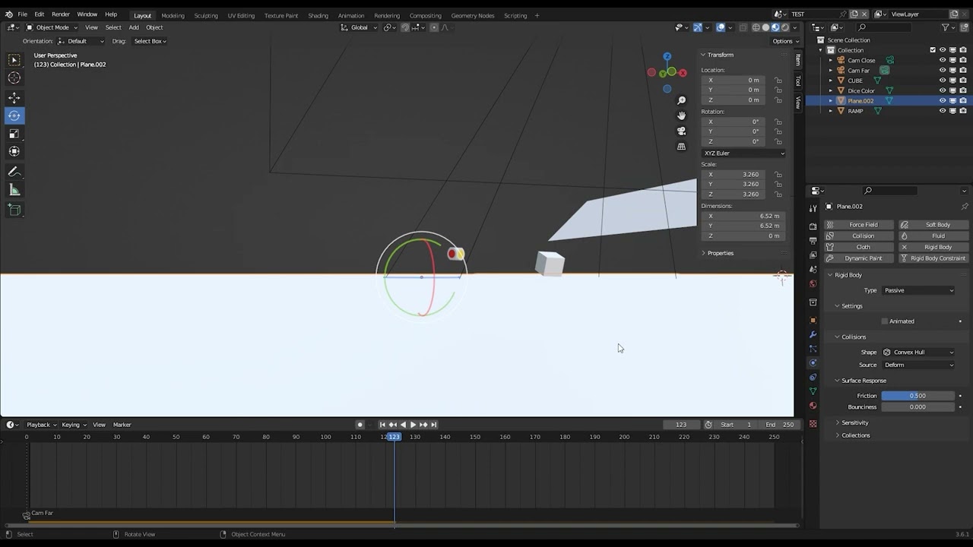Open the XYZ Euler rotation mode dropdown

(743, 153)
